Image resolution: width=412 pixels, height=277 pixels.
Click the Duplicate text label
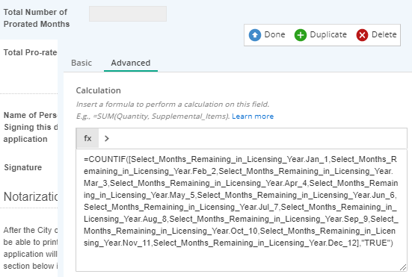(328, 34)
